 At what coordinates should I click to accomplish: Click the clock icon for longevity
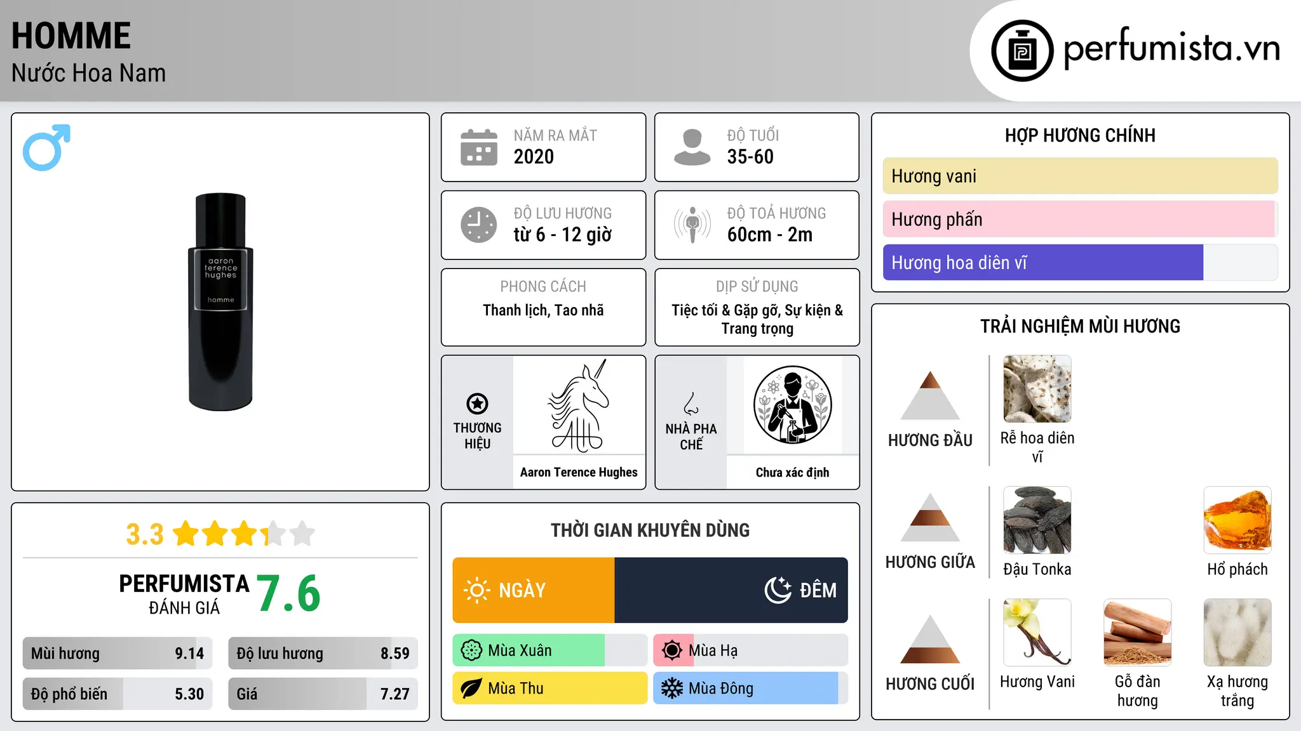point(479,225)
